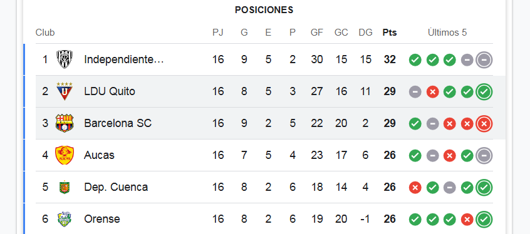Click the Club column header
The width and height of the screenshot is (530, 234).
pos(45,33)
